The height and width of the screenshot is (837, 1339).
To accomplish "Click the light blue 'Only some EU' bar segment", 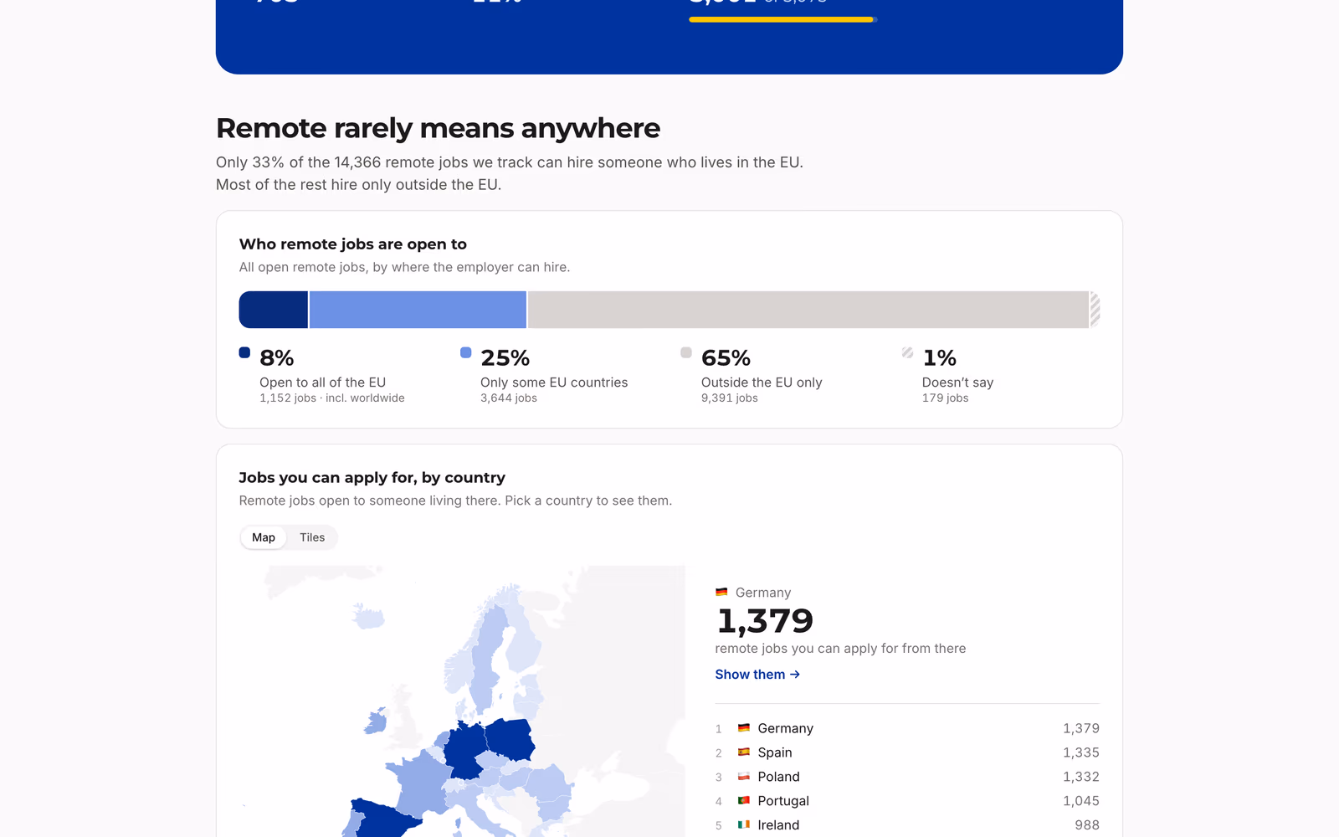I will [418, 310].
